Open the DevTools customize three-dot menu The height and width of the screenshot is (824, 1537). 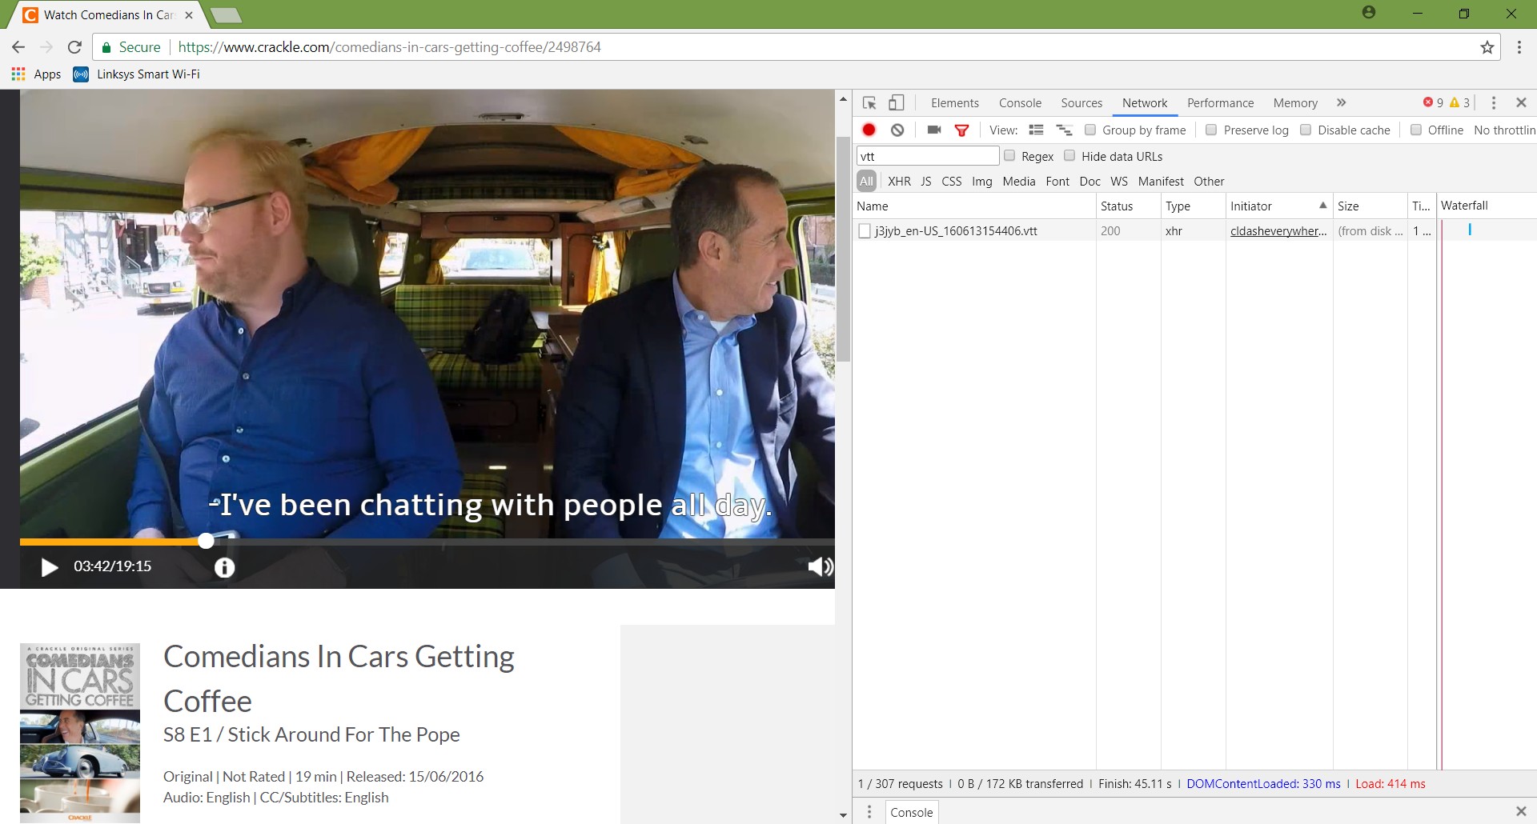click(1494, 102)
